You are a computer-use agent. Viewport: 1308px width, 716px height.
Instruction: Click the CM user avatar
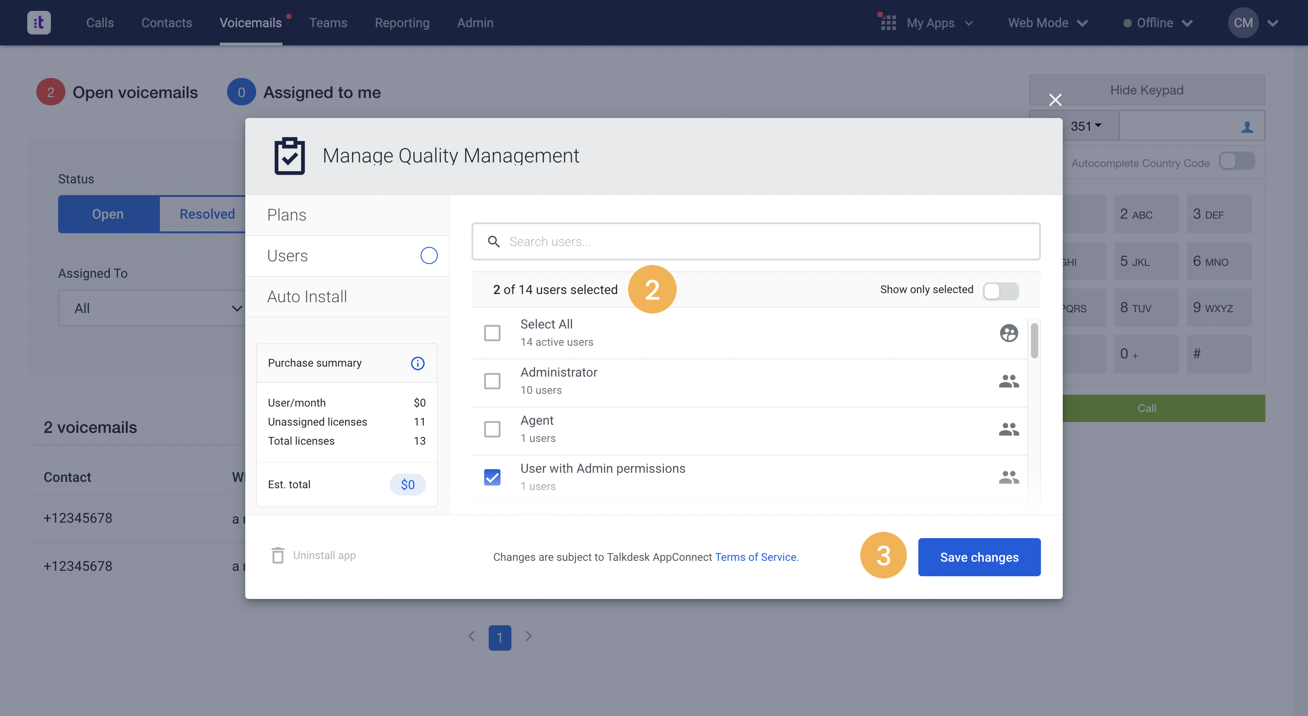coord(1243,23)
